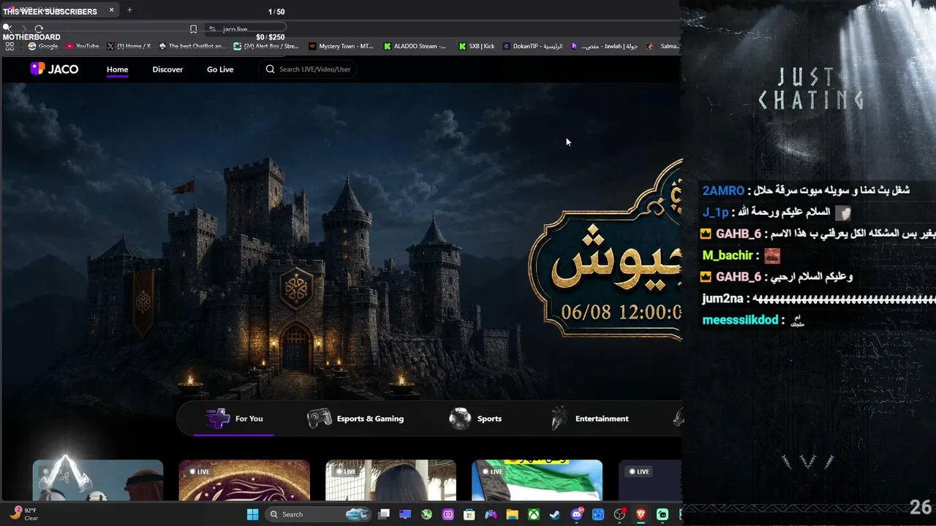The width and height of the screenshot is (936, 526).
Task: Open the UAE flag live stream thumbnail
Action: click(x=537, y=480)
